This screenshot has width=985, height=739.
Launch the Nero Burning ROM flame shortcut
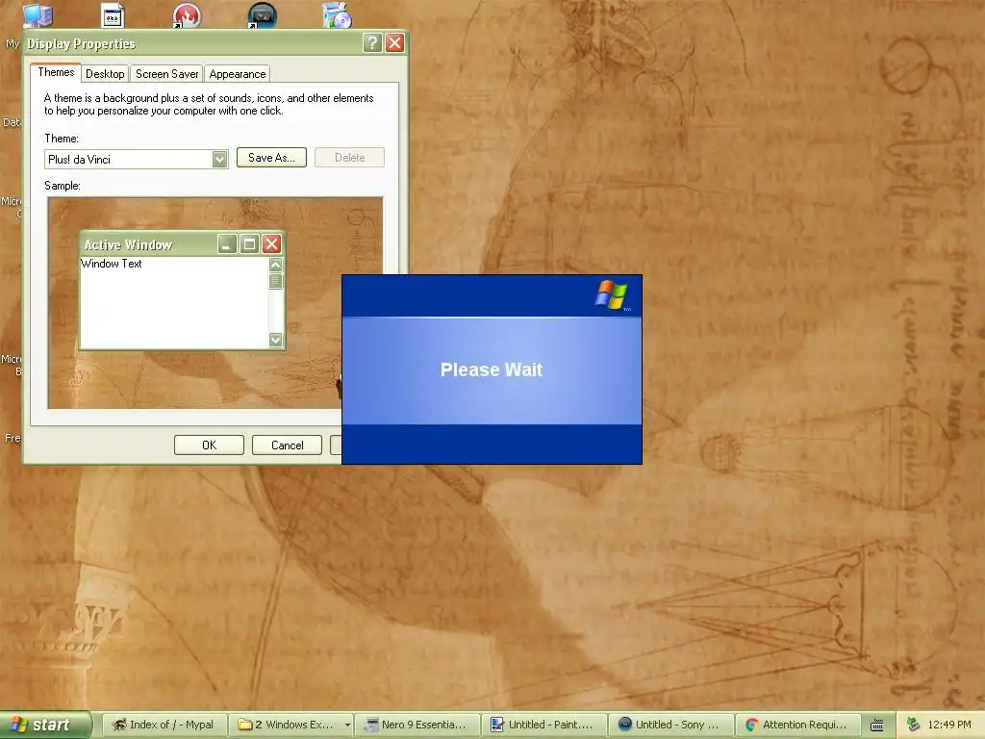[x=188, y=15]
